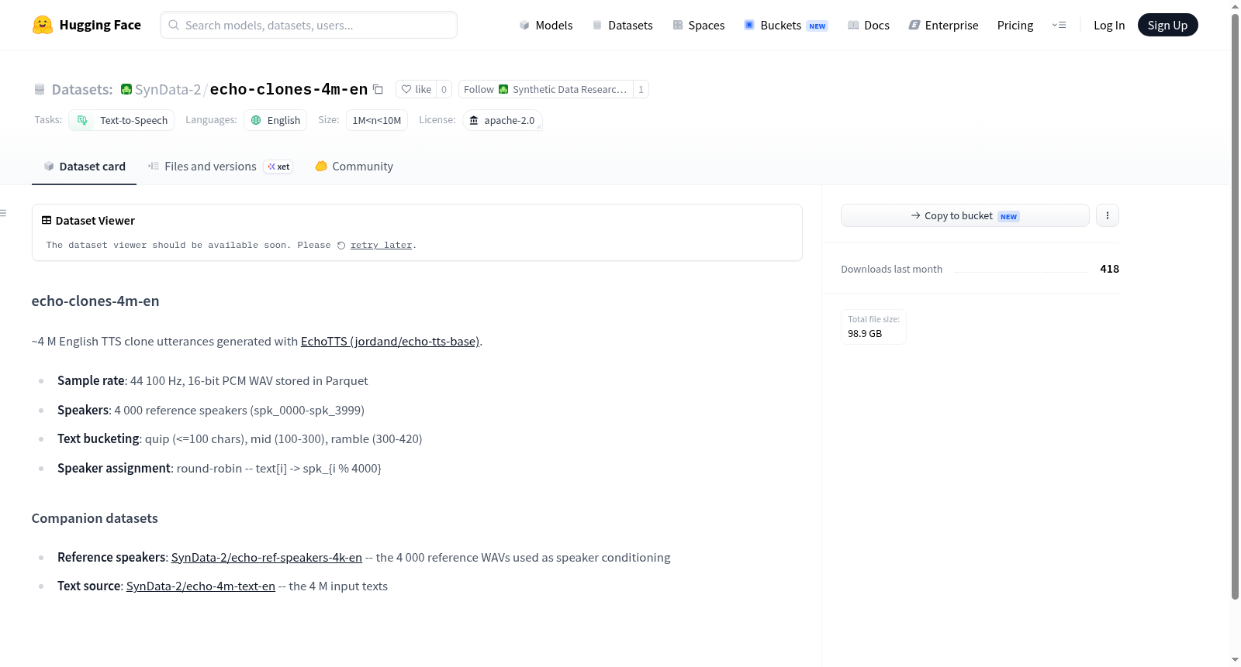
Task: Click the Sample rate bullet text
Action: click(213, 381)
